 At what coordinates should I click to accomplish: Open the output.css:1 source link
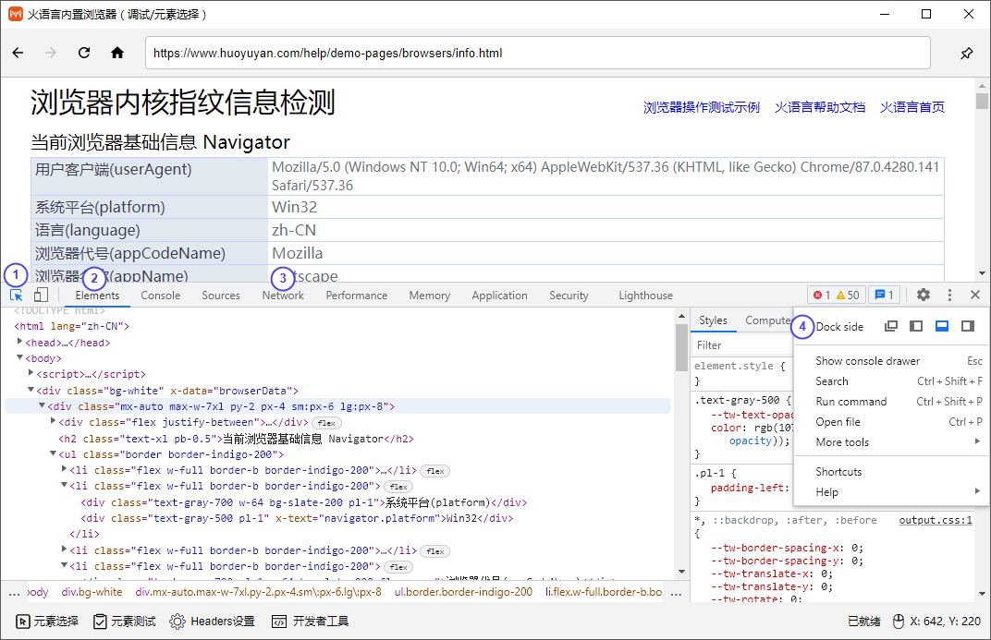936,520
